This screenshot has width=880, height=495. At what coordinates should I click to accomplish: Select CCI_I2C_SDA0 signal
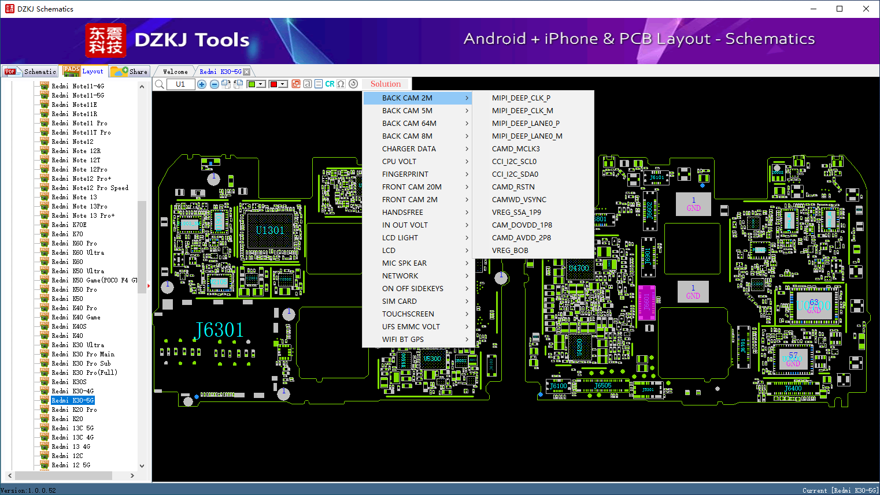[533, 174]
